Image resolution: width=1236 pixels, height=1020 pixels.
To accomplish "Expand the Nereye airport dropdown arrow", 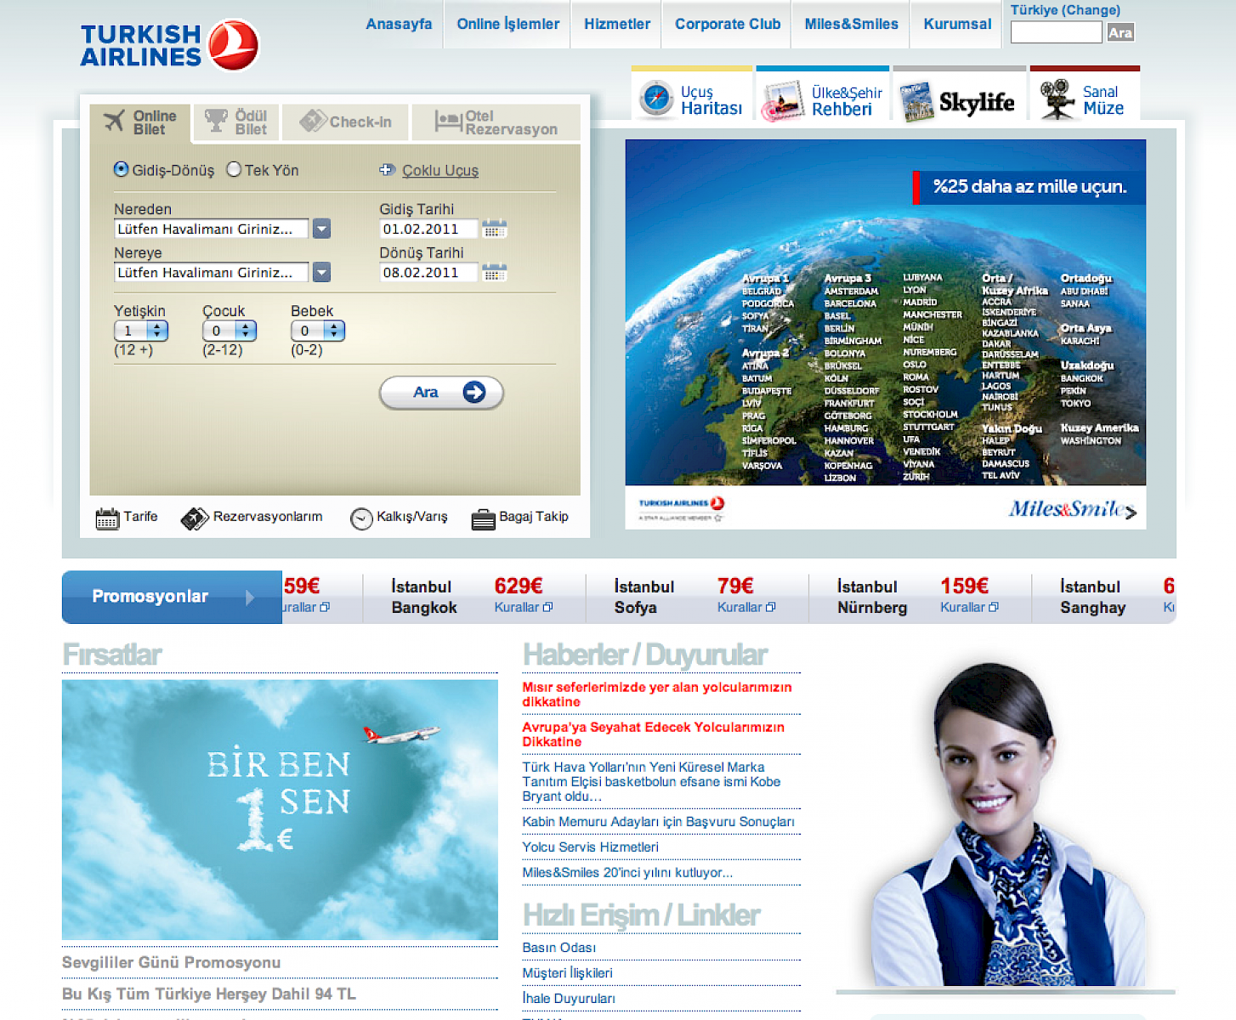I will point(321,272).
